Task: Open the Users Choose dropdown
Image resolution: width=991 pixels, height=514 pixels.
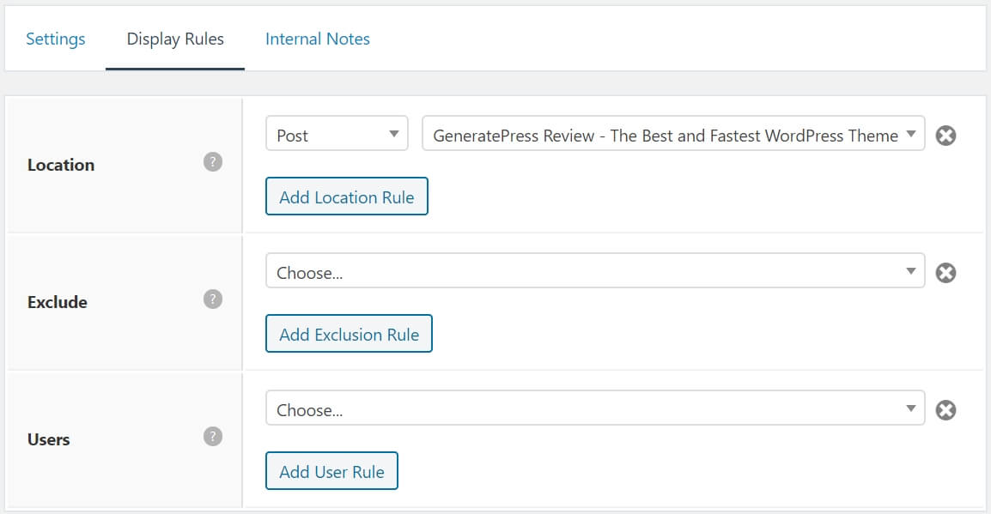Action: pyautogui.click(x=595, y=409)
